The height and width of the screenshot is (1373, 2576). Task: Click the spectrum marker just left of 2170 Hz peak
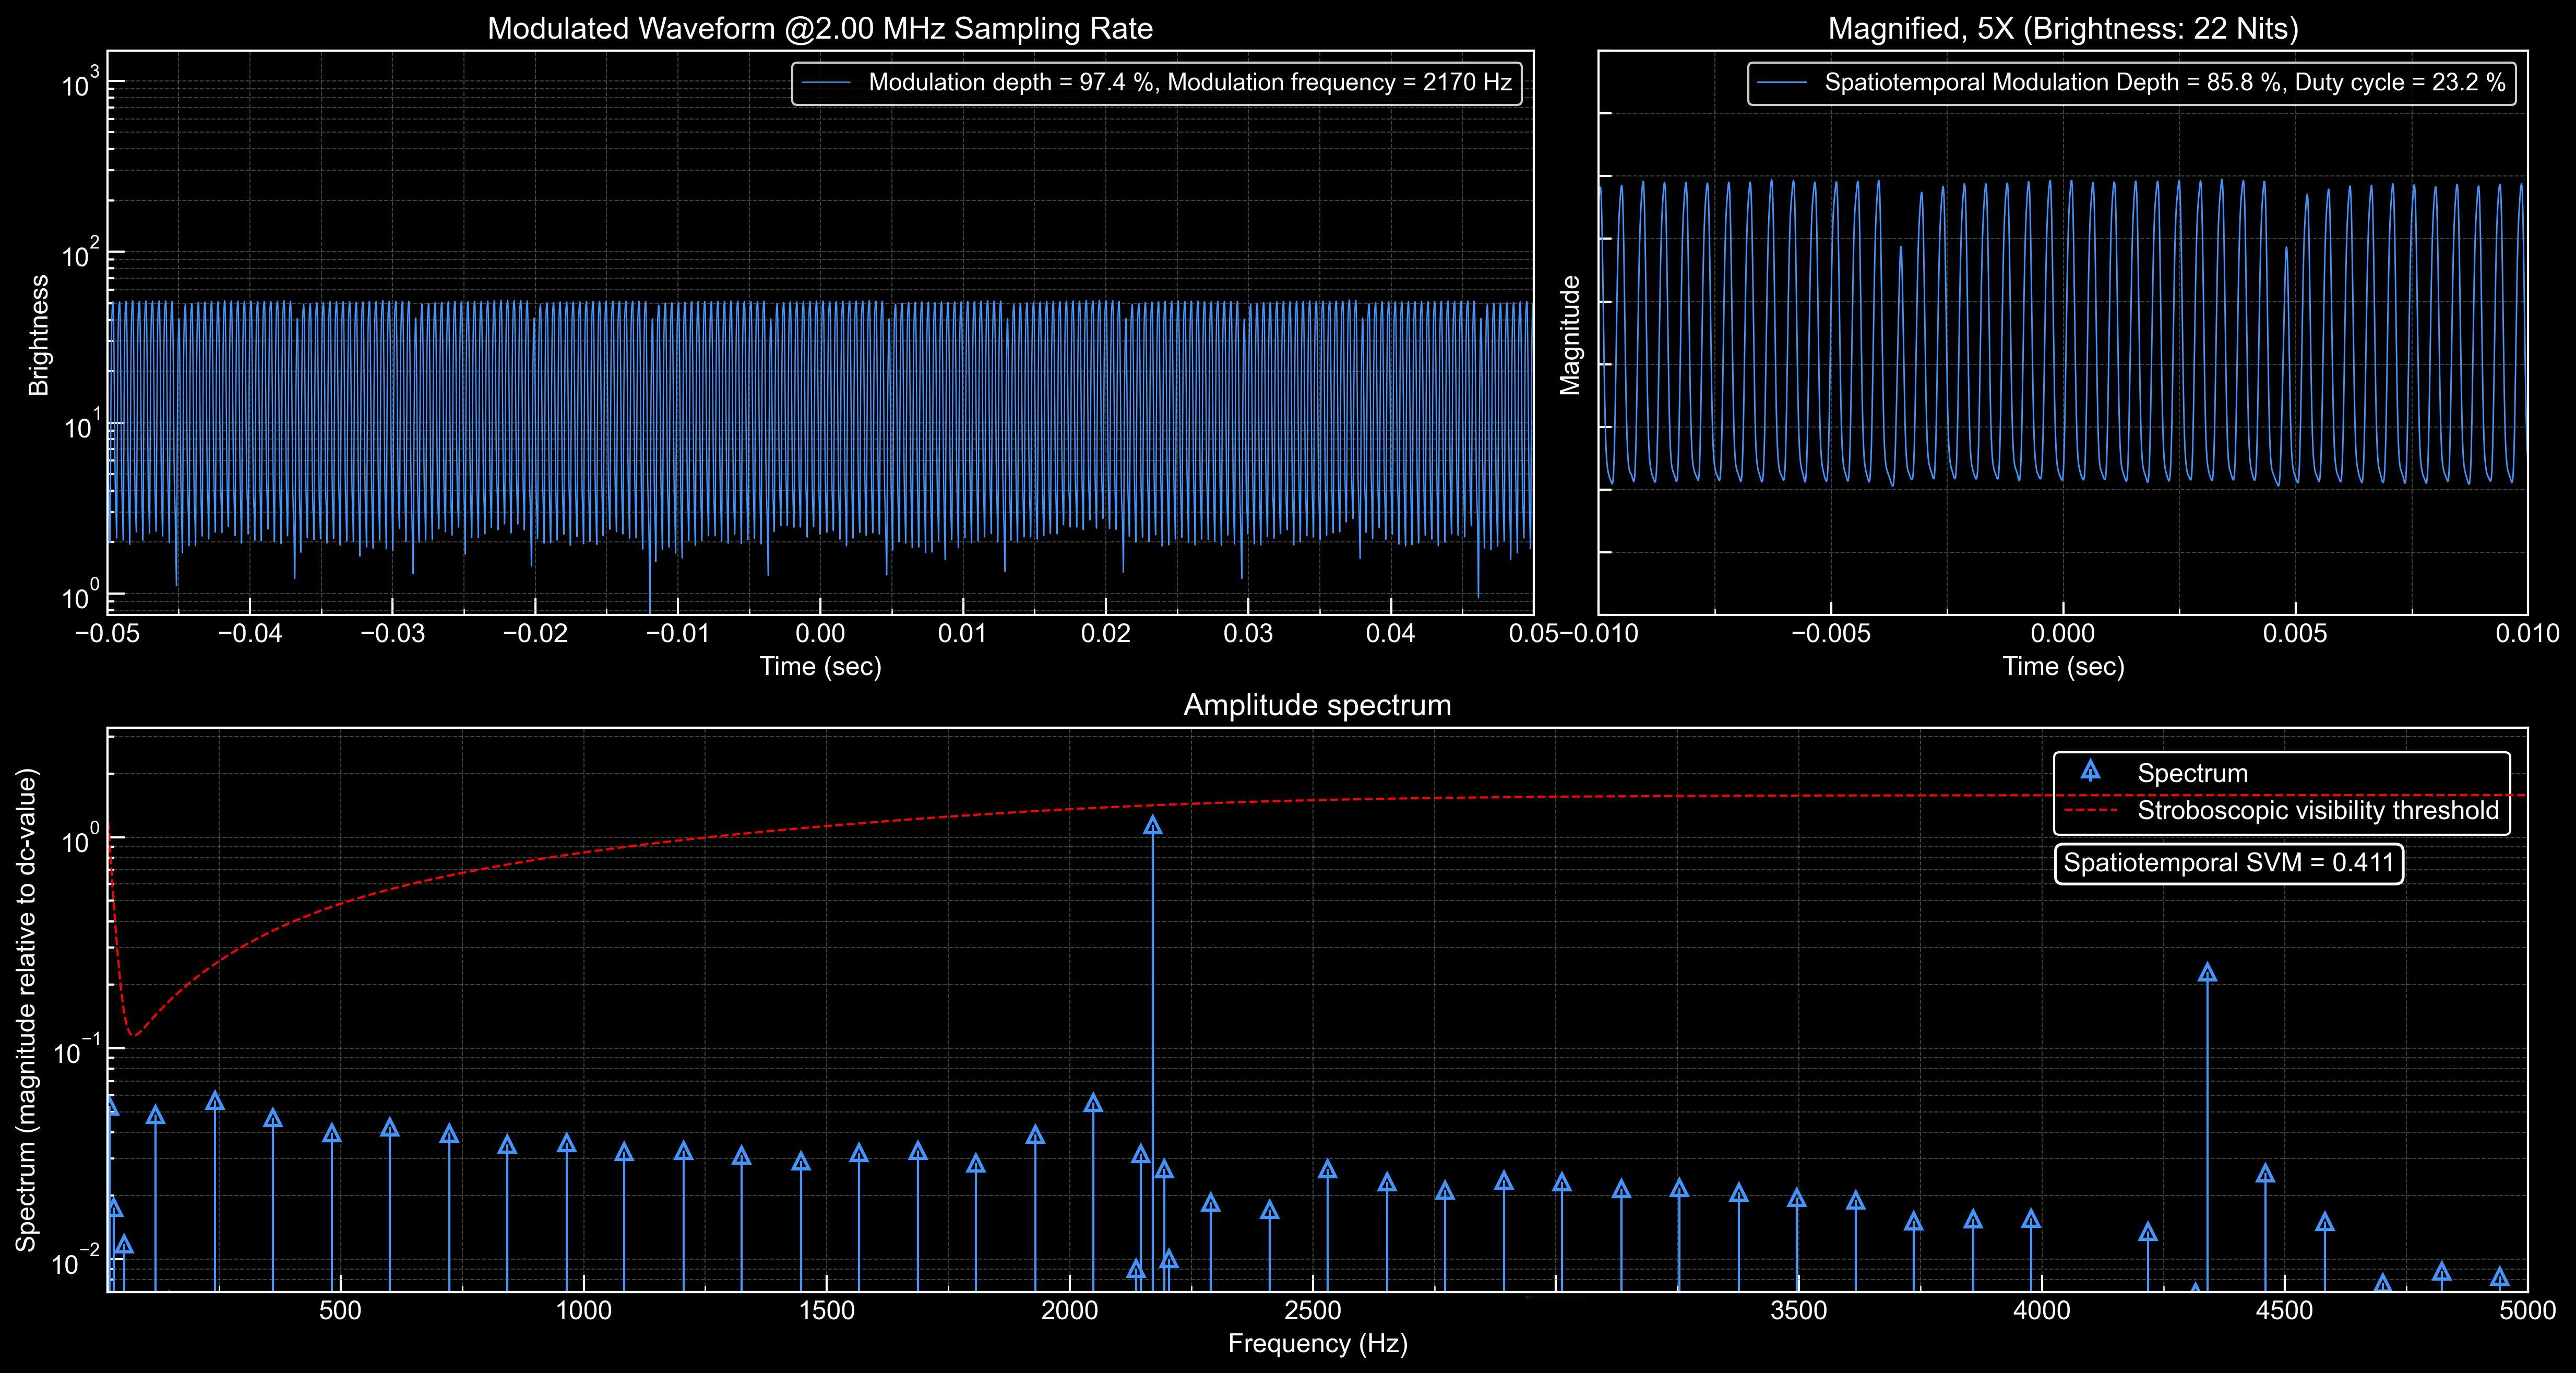point(1141,1155)
